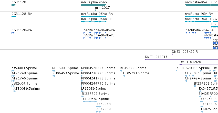Select the nAcRalpha-96Ab-PB protein glyph
The height and width of the screenshot is (113, 218).
(95, 38)
